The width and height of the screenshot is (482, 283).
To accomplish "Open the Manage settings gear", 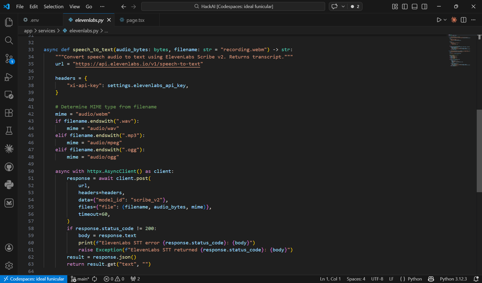I will (9, 265).
